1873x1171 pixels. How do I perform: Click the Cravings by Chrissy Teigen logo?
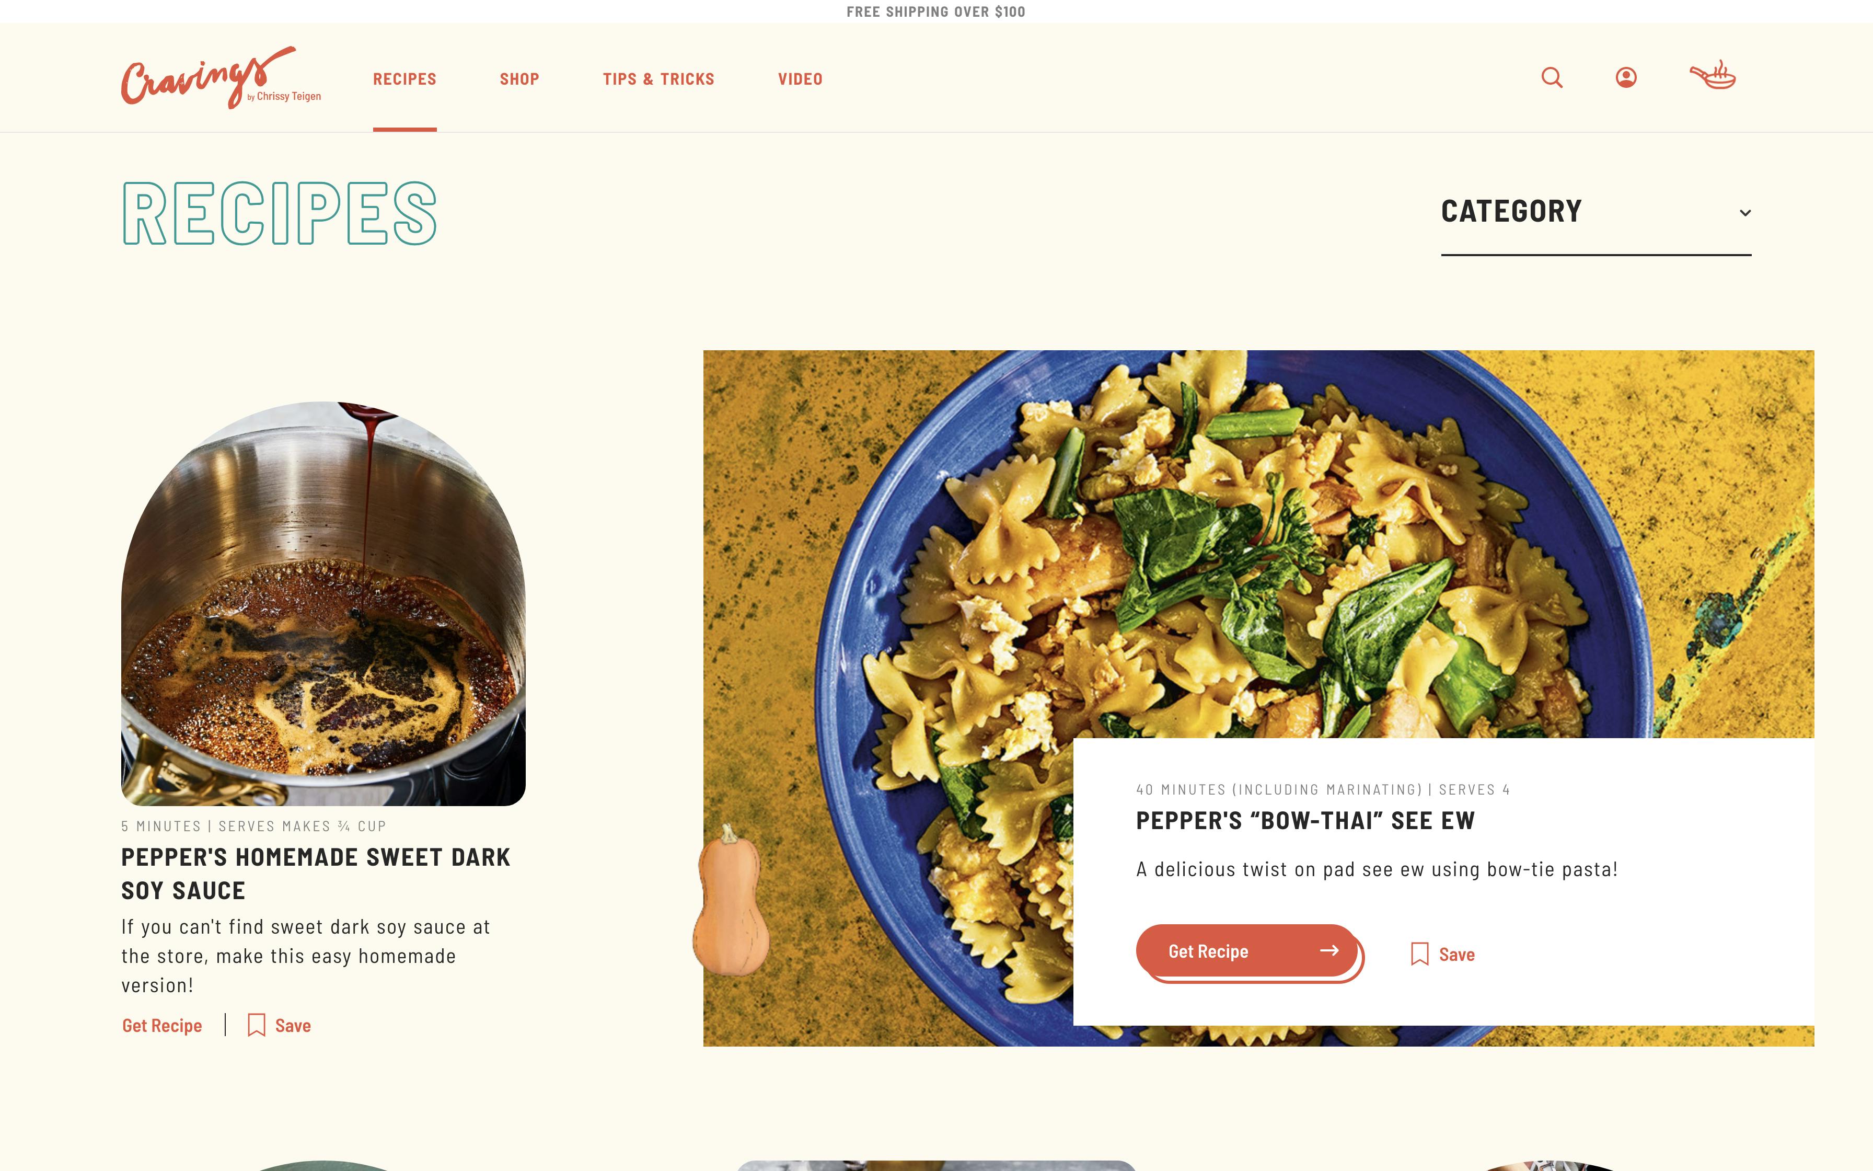click(x=221, y=77)
